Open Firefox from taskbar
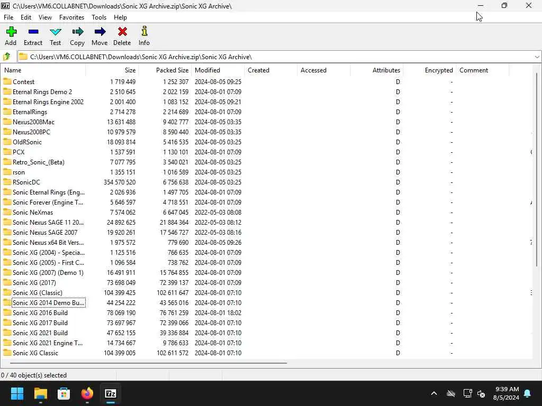This screenshot has width=542, height=406. click(87, 393)
